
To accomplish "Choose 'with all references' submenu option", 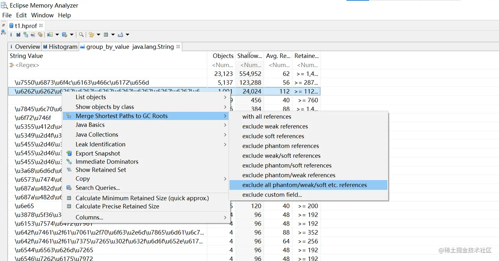I will point(309,117).
